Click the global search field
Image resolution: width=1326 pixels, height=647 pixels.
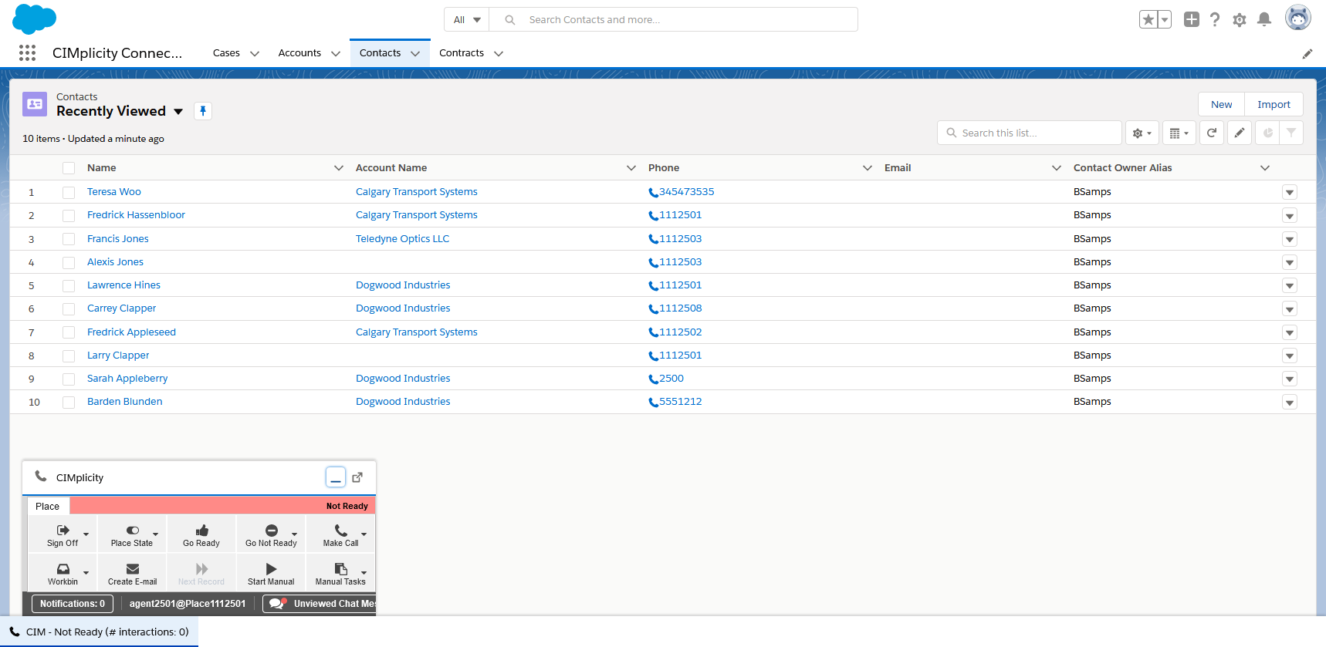click(675, 19)
